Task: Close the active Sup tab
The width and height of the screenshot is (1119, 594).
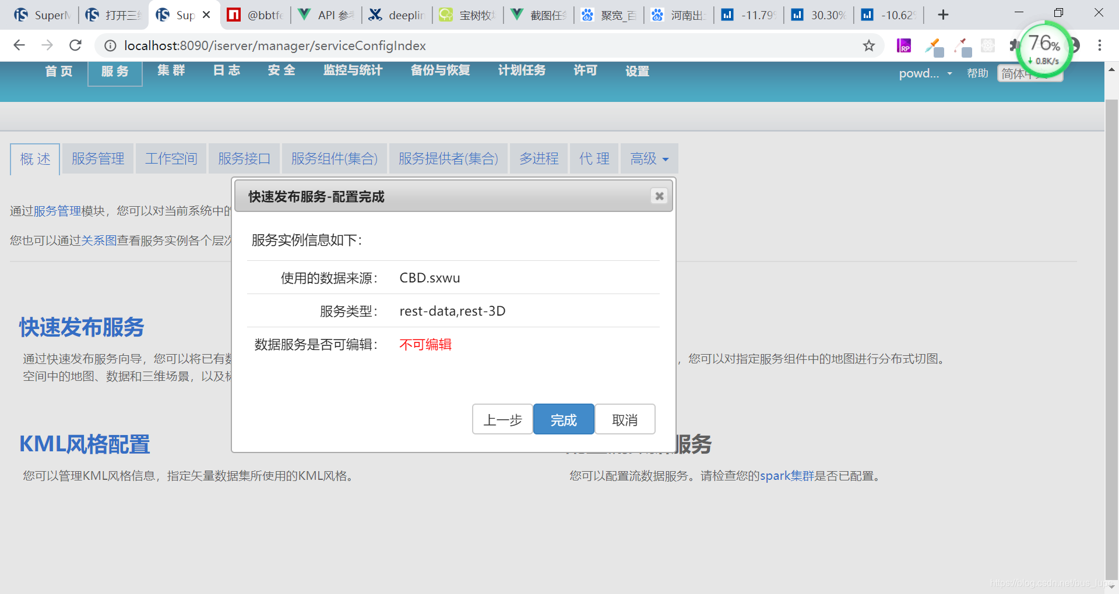Action: tap(206, 15)
